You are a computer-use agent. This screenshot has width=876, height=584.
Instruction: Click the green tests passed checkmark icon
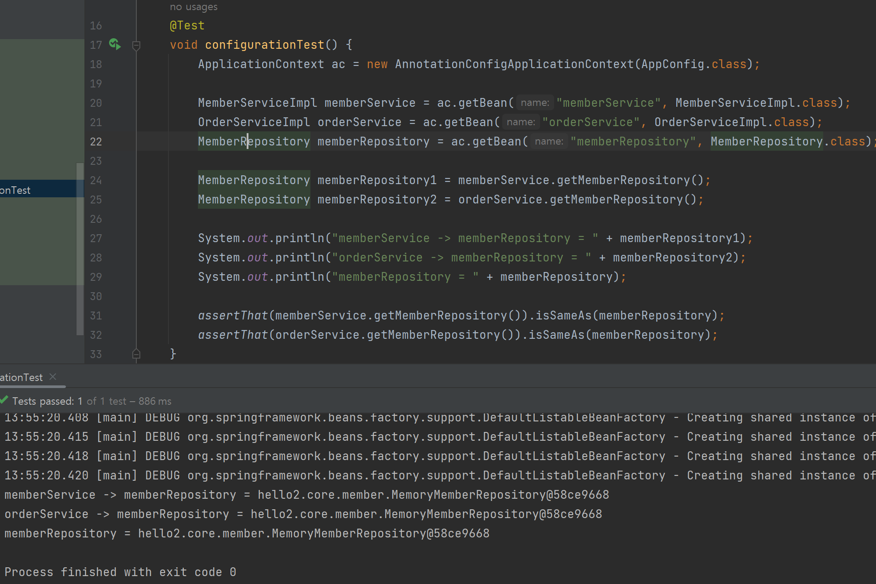(4, 400)
